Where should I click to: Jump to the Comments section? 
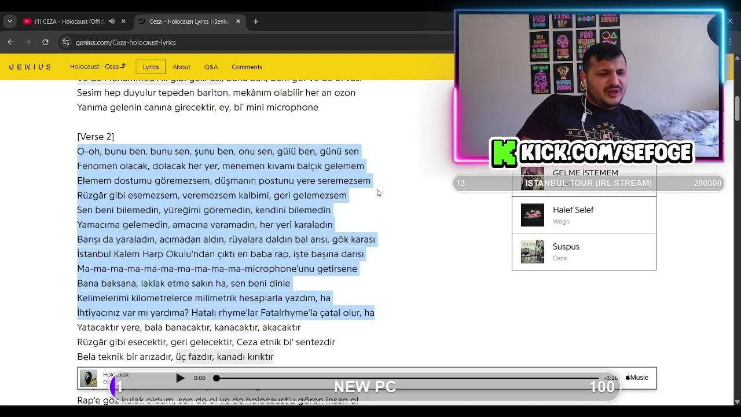click(247, 67)
